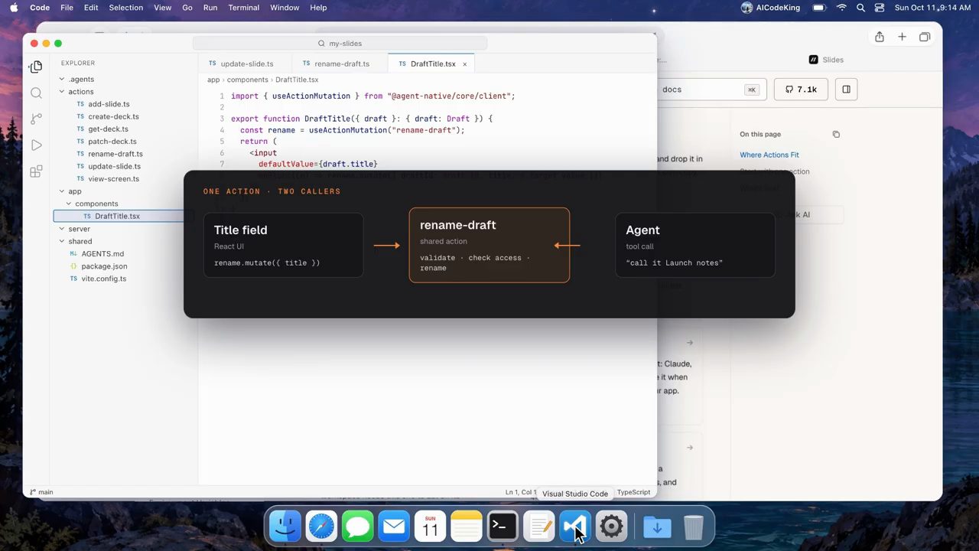This screenshot has height=551, width=979.
Task: Open the Trash in the Dock
Action: 693,527
